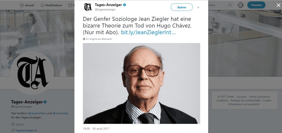Click the search magnifier icon
The height and width of the screenshot is (133, 282).
(x=230, y=5)
